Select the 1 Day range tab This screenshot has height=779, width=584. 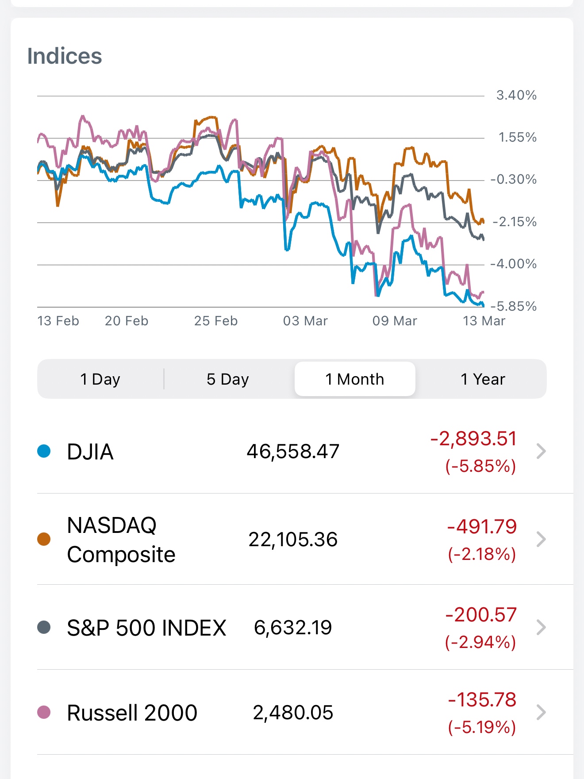pos(100,379)
